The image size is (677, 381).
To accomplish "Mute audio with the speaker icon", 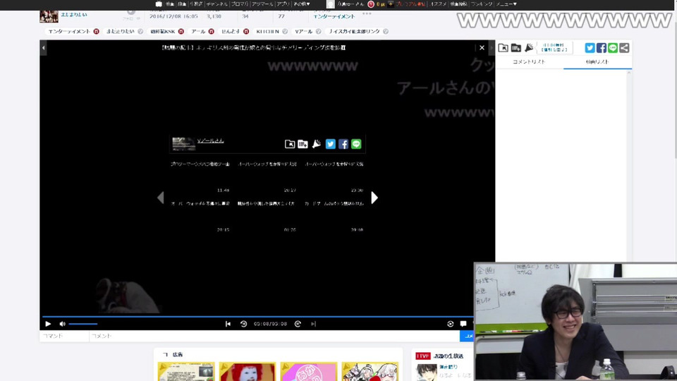I will pos(62,324).
